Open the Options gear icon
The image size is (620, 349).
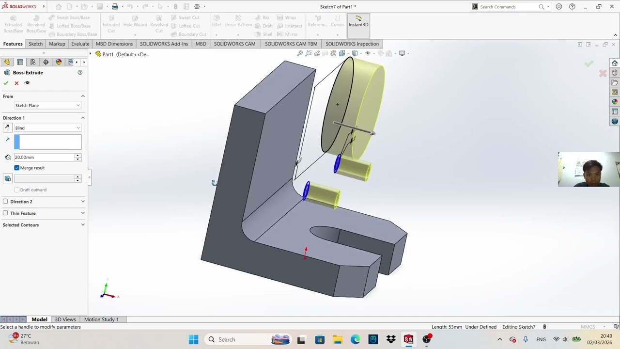[x=197, y=7]
